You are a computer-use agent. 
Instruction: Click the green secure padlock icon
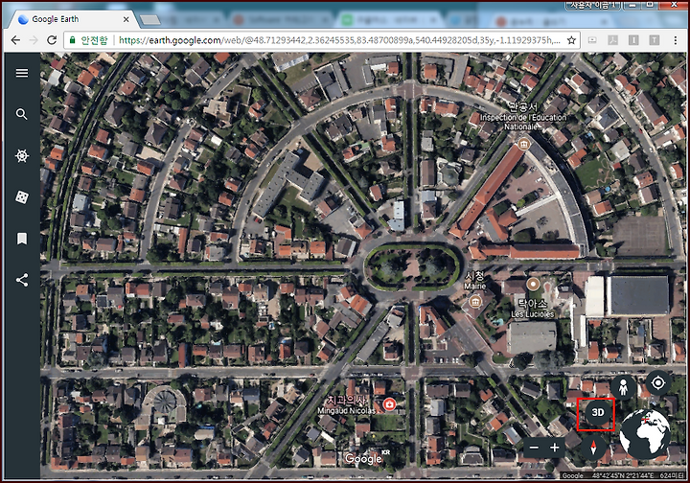(73, 40)
